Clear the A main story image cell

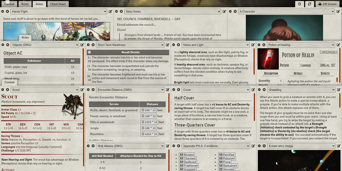click(264, 146)
